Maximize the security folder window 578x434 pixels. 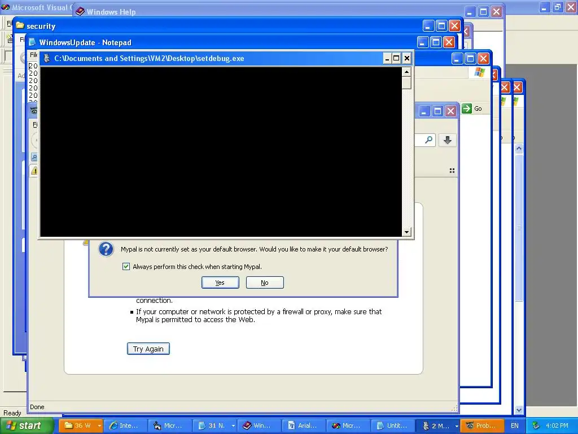[441, 26]
